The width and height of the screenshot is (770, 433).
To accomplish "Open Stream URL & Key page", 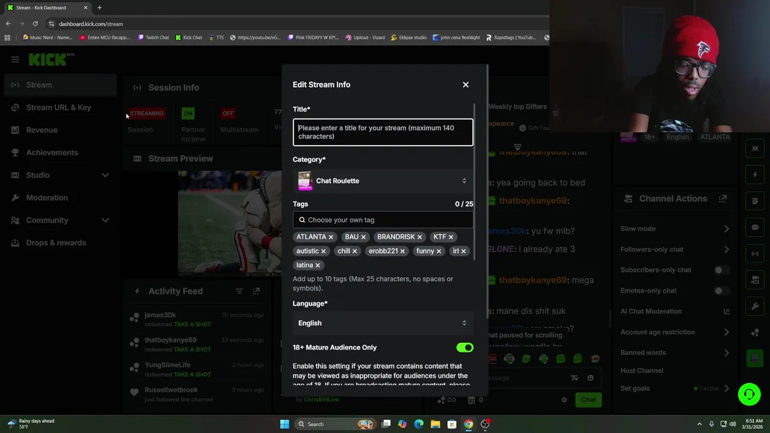I will [x=60, y=108].
